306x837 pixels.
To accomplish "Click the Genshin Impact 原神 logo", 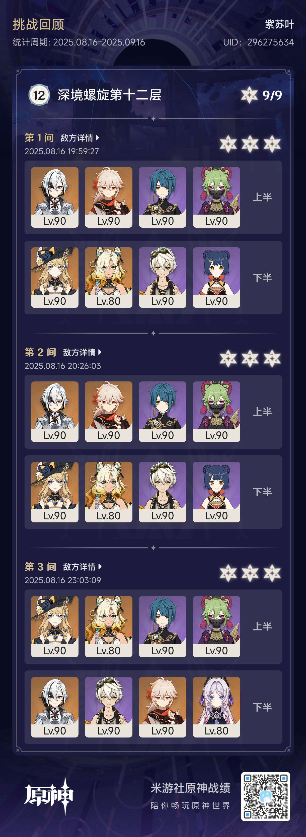I will [x=49, y=796].
